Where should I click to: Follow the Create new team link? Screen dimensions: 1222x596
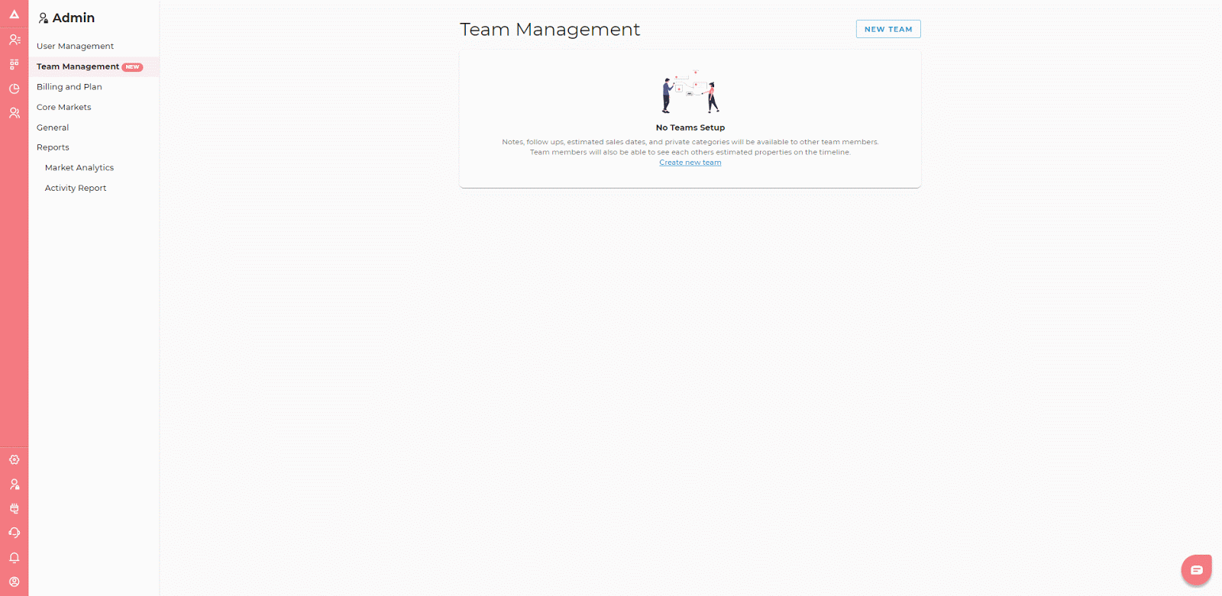[690, 163]
